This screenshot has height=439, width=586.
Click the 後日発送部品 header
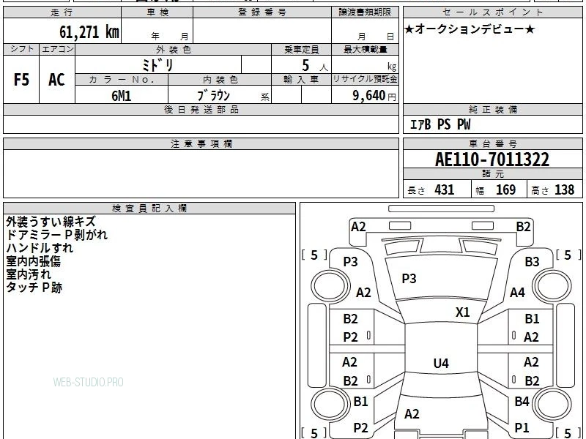201,109
